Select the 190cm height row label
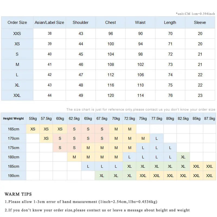Viewport: 217px width, 217px height. click(13, 175)
